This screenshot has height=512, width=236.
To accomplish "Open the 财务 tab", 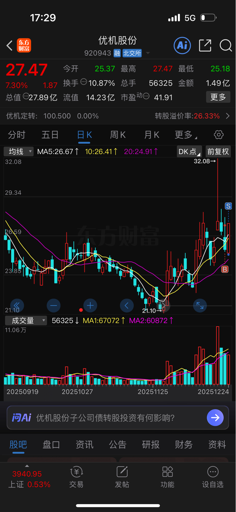I will [x=184, y=444].
